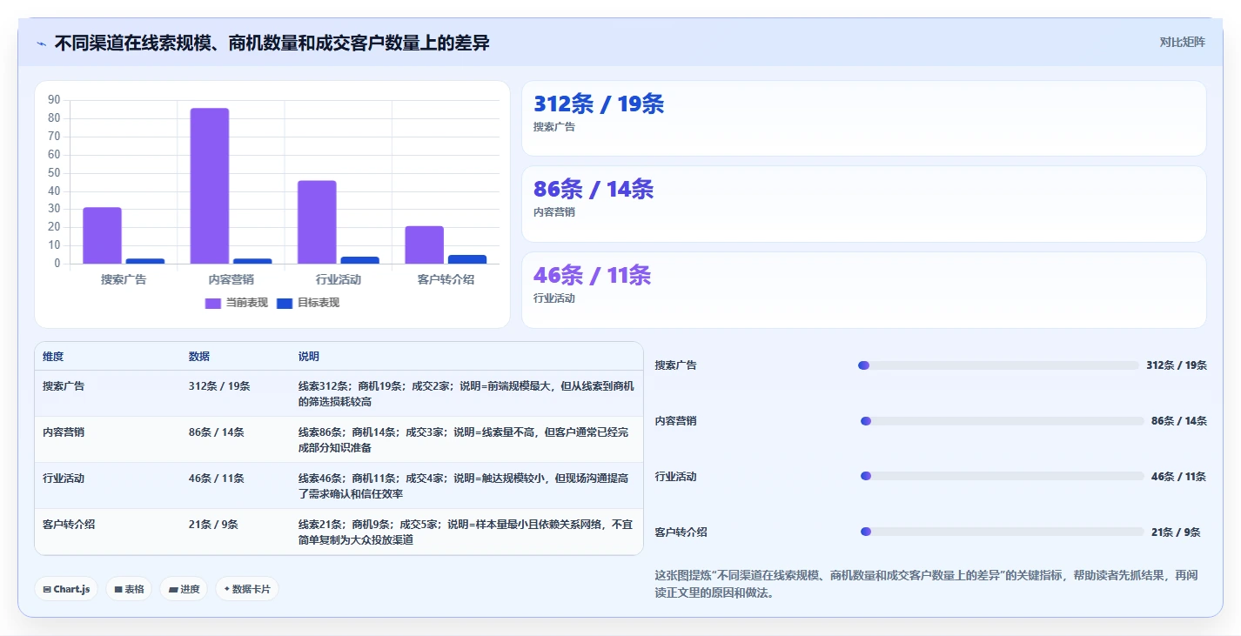Click the 客户转介绍 progress bar

1002,532
